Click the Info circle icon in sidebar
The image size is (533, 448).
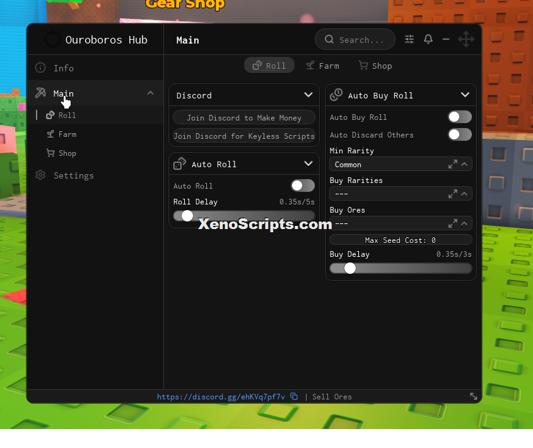(x=40, y=68)
